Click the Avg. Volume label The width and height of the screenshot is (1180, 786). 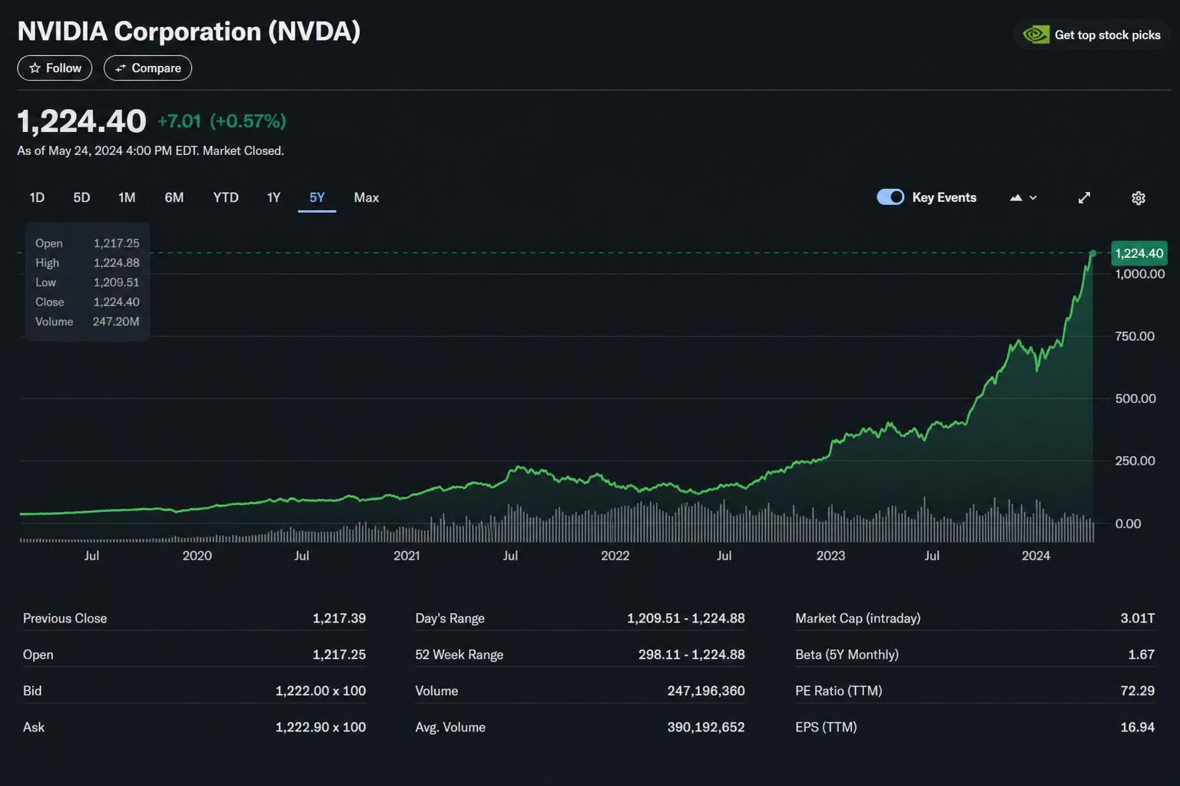450,727
